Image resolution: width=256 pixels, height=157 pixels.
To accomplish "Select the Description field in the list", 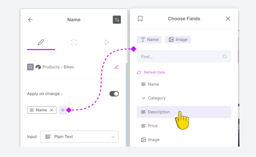I will pos(184,112).
